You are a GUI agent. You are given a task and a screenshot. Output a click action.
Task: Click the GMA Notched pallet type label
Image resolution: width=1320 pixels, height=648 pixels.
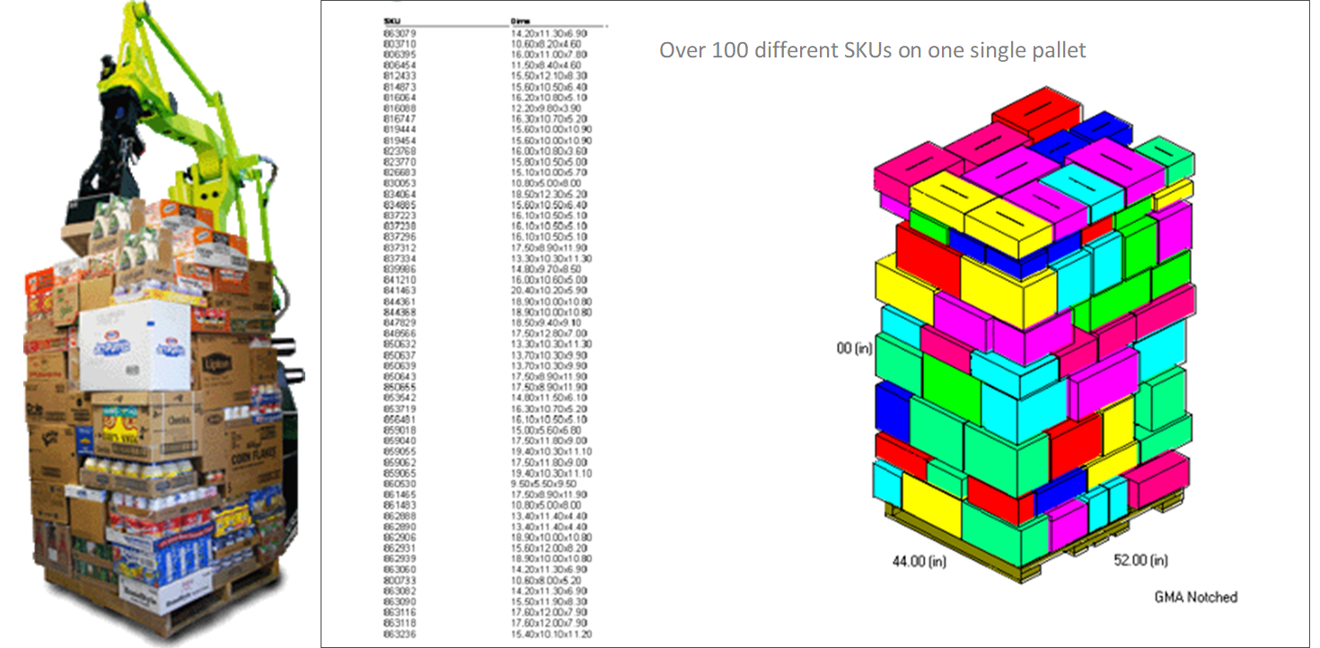pyautogui.click(x=1195, y=597)
